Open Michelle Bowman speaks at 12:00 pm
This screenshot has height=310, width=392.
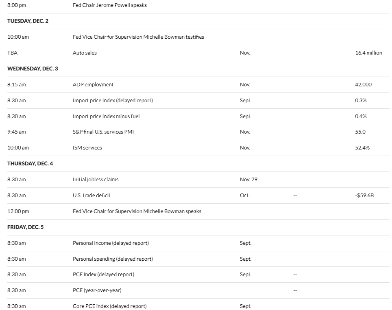coord(137,211)
